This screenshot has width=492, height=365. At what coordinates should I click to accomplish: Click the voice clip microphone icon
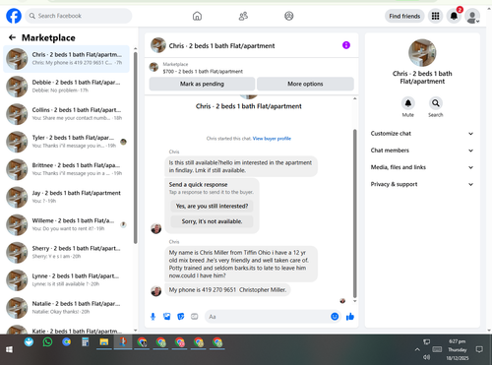153,317
